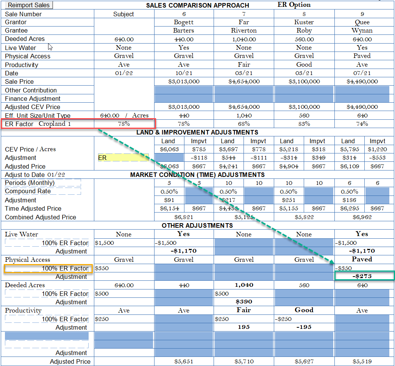The image size is (395, 366).
Task: Click the subject's $1,500 Live Water value
Action: click(105, 243)
